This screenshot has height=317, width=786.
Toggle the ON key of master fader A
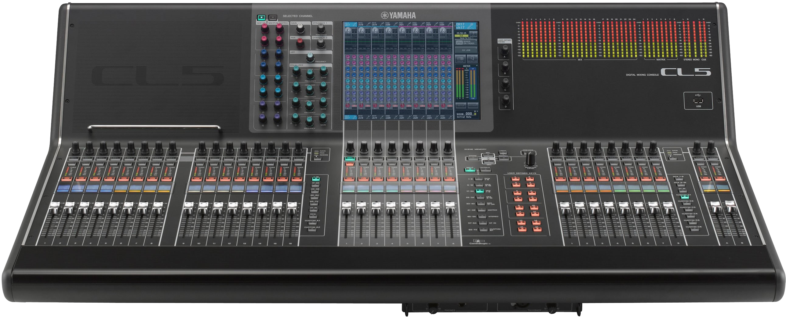point(705,178)
